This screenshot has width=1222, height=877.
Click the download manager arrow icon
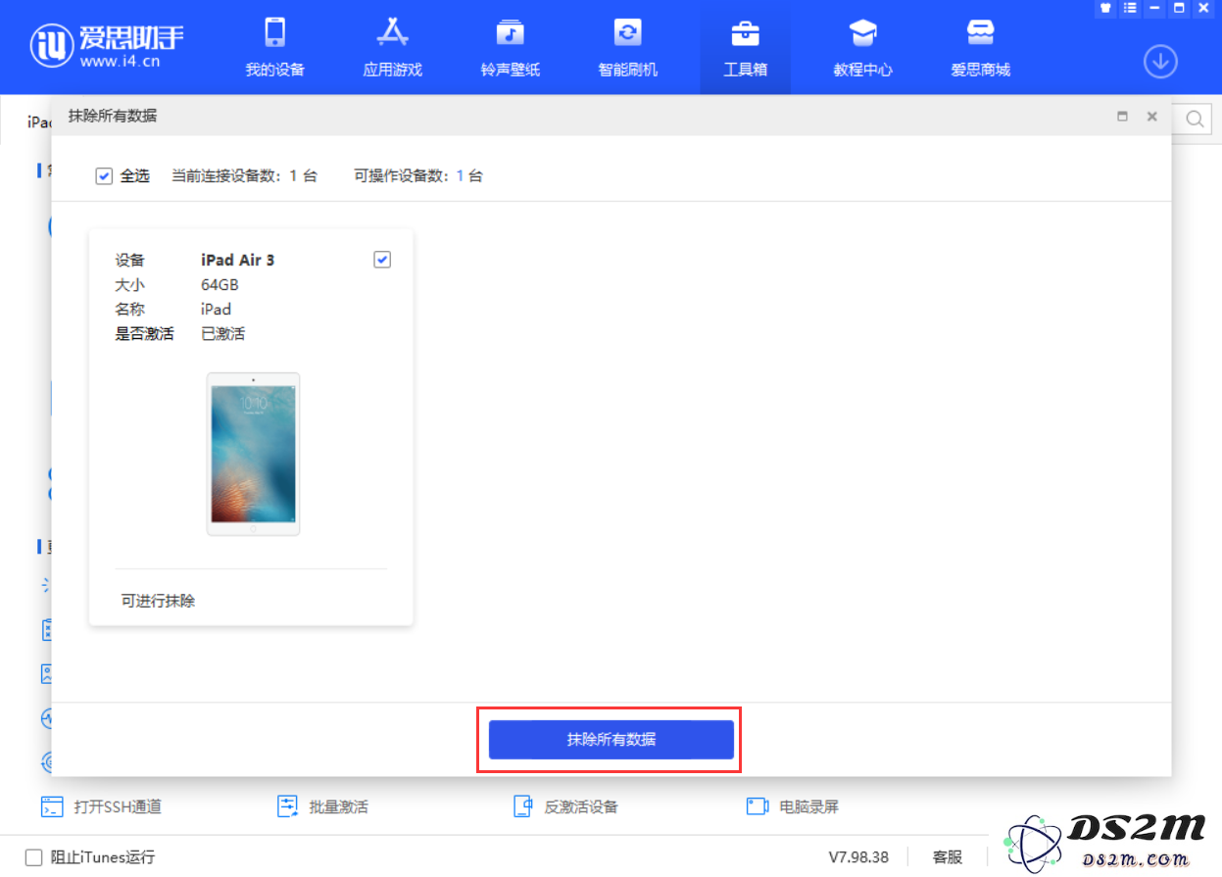pos(1160,62)
